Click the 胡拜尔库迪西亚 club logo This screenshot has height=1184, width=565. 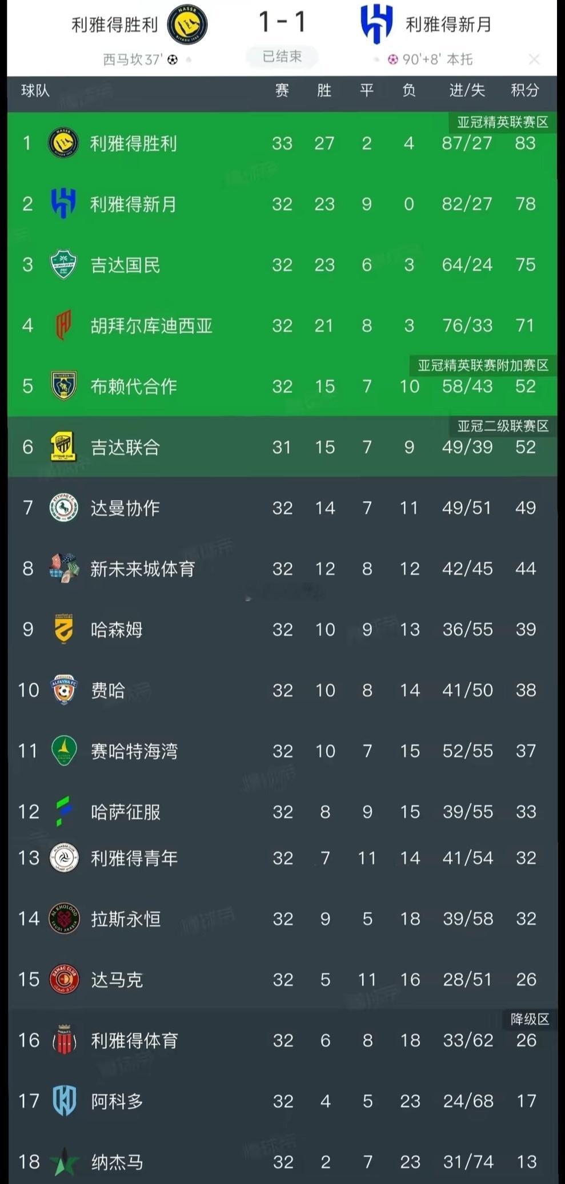(x=63, y=325)
